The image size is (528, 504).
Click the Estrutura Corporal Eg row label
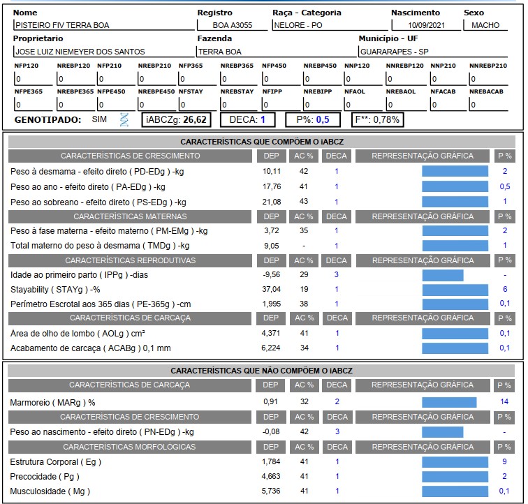click(x=56, y=462)
